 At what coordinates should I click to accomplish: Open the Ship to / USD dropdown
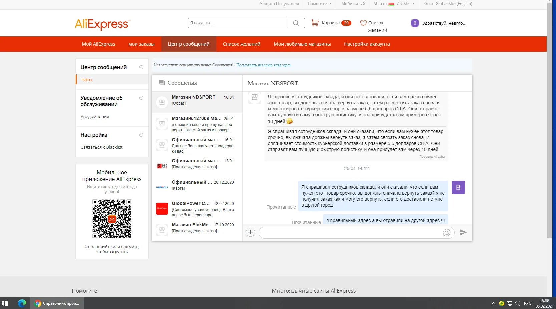pos(394,4)
